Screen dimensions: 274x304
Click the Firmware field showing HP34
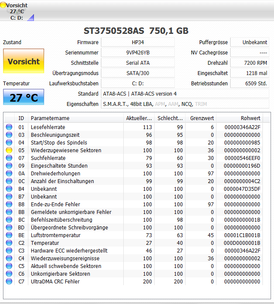click(x=138, y=42)
